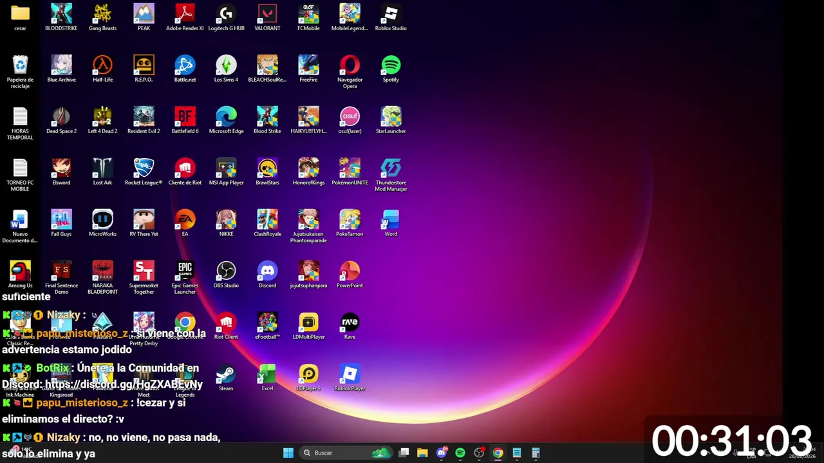Select the R.E.P.O. game icon
The image size is (824, 463).
coord(144,69)
